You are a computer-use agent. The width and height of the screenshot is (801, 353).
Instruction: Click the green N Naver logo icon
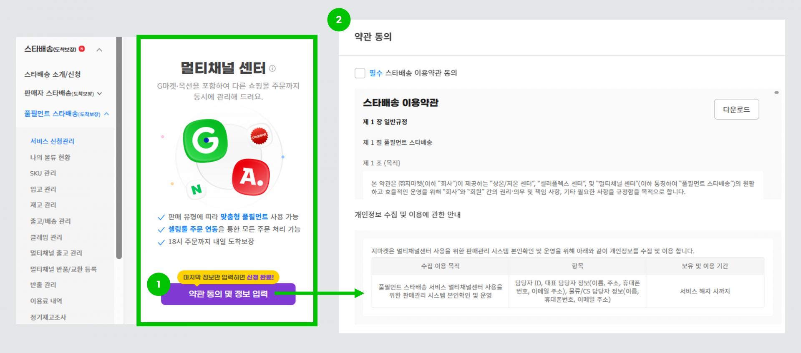coord(196,190)
